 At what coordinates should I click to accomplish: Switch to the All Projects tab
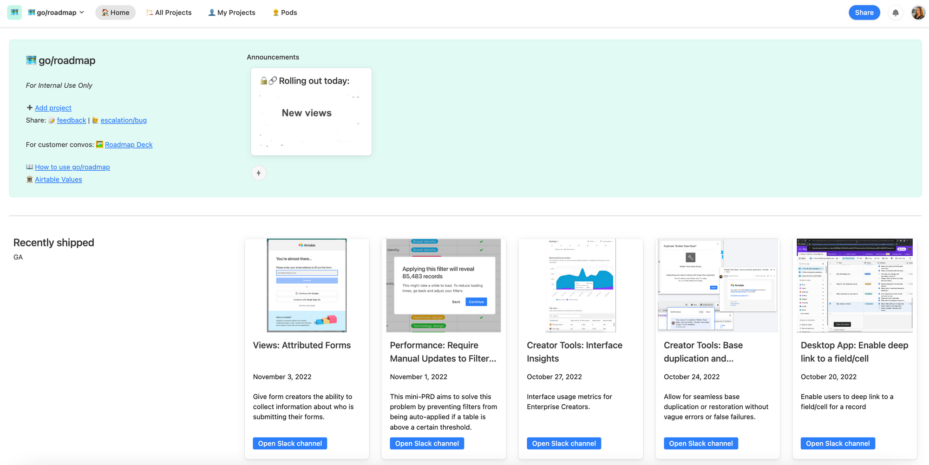pyautogui.click(x=169, y=13)
